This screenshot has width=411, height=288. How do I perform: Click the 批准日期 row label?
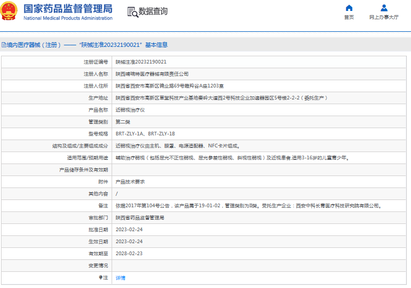pos(98,230)
